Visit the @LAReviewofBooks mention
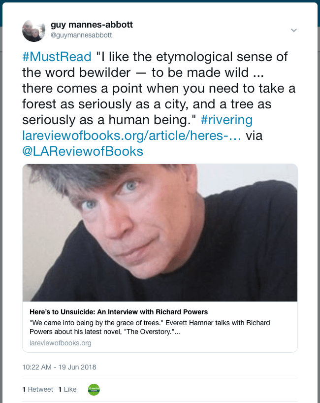This screenshot has height=403, width=320. point(83,151)
